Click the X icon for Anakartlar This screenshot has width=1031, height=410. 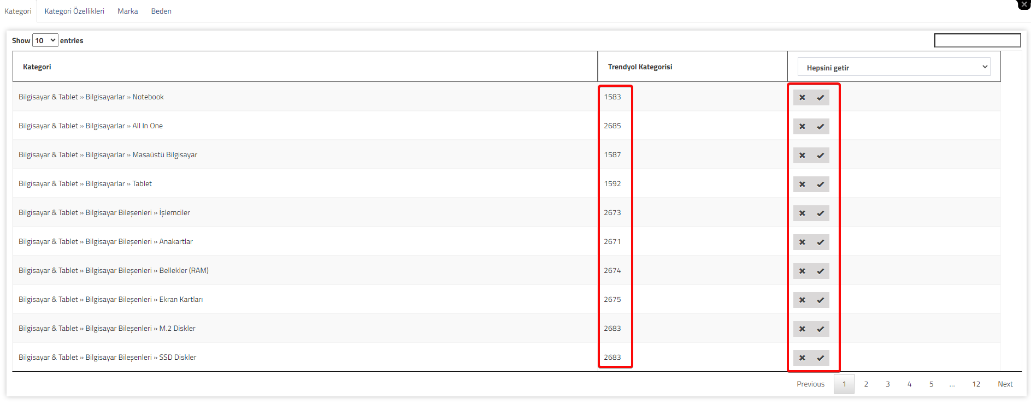[x=802, y=242]
